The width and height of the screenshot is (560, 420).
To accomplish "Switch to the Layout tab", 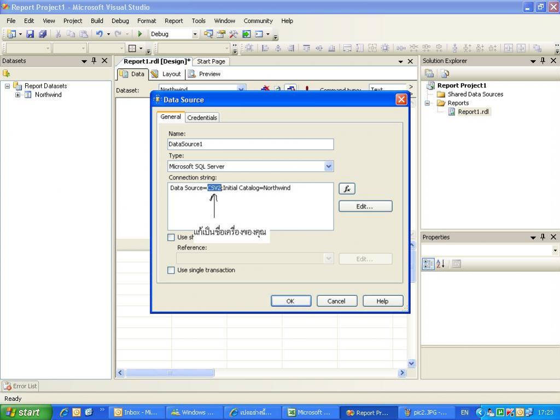I will [166, 74].
